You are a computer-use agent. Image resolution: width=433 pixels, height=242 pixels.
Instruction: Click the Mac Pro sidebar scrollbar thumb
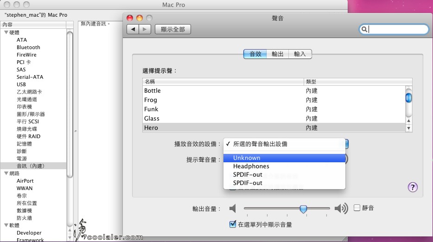pyautogui.click(x=70, y=105)
